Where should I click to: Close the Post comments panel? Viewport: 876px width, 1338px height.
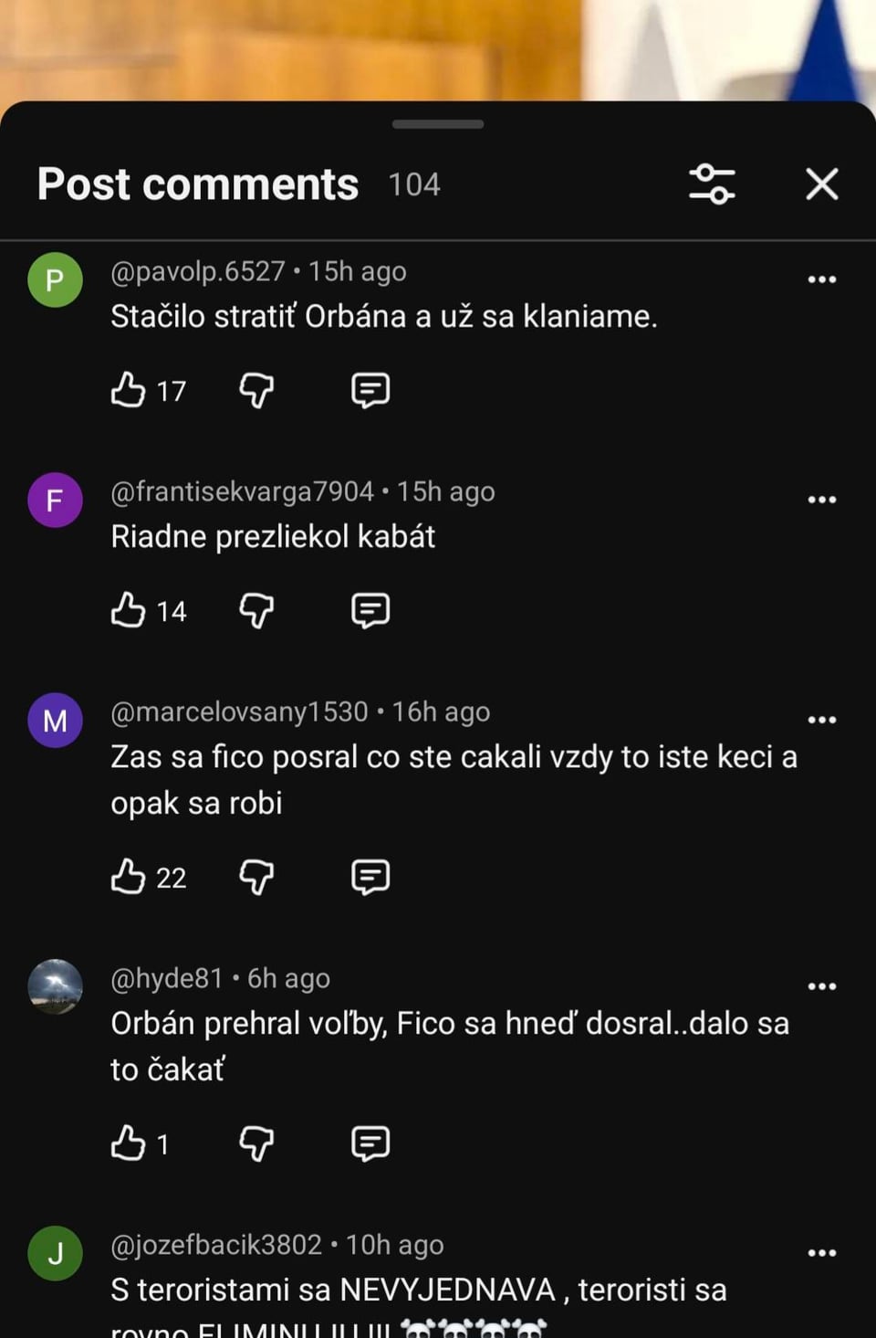coord(822,184)
